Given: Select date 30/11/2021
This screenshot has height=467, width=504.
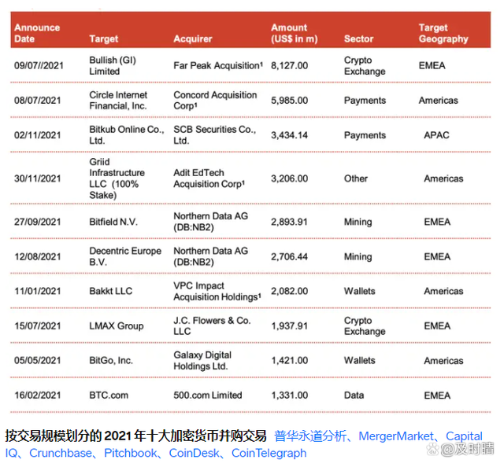Looking at the screenshot, I should 37,178.
